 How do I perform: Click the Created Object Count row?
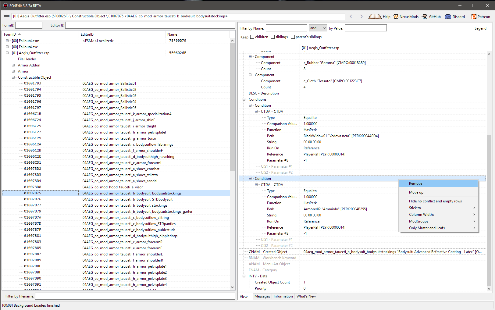click(x=362, y=282)
